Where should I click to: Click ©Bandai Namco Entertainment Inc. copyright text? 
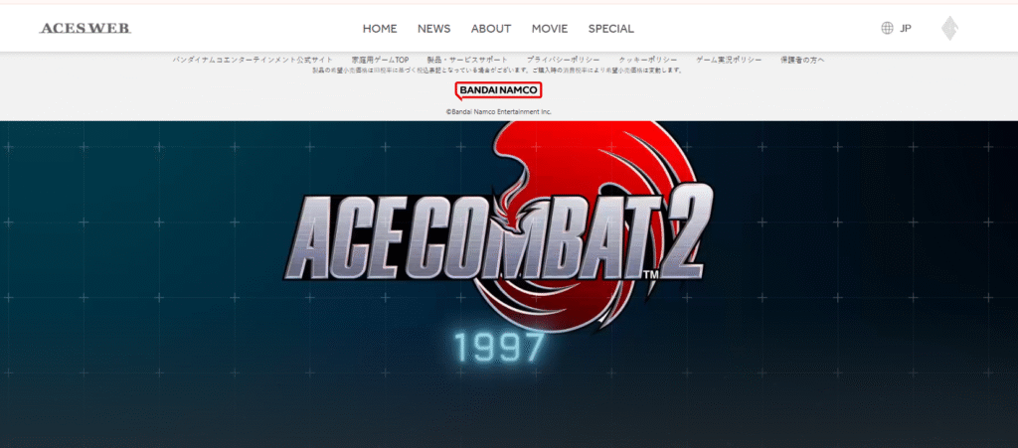point(499,111)
